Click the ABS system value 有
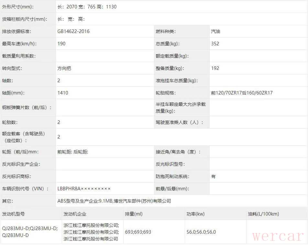This screenshot has width=308, height=245. [x=213, y=176]
